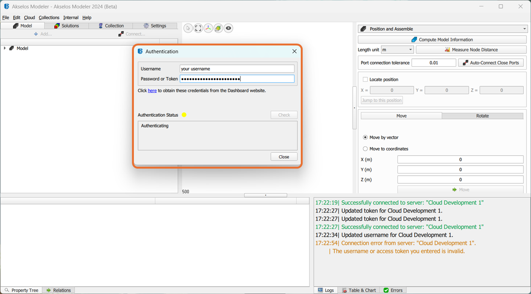Viewport: 531px width, 294px height.
Task: Open the Logs tab
Action: pos(326,290)
